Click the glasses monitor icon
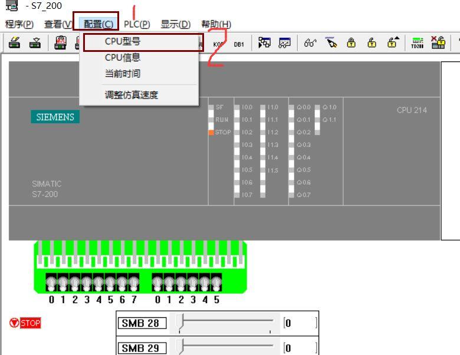This screenshot has height=355, width=460. tap(310, 43)
